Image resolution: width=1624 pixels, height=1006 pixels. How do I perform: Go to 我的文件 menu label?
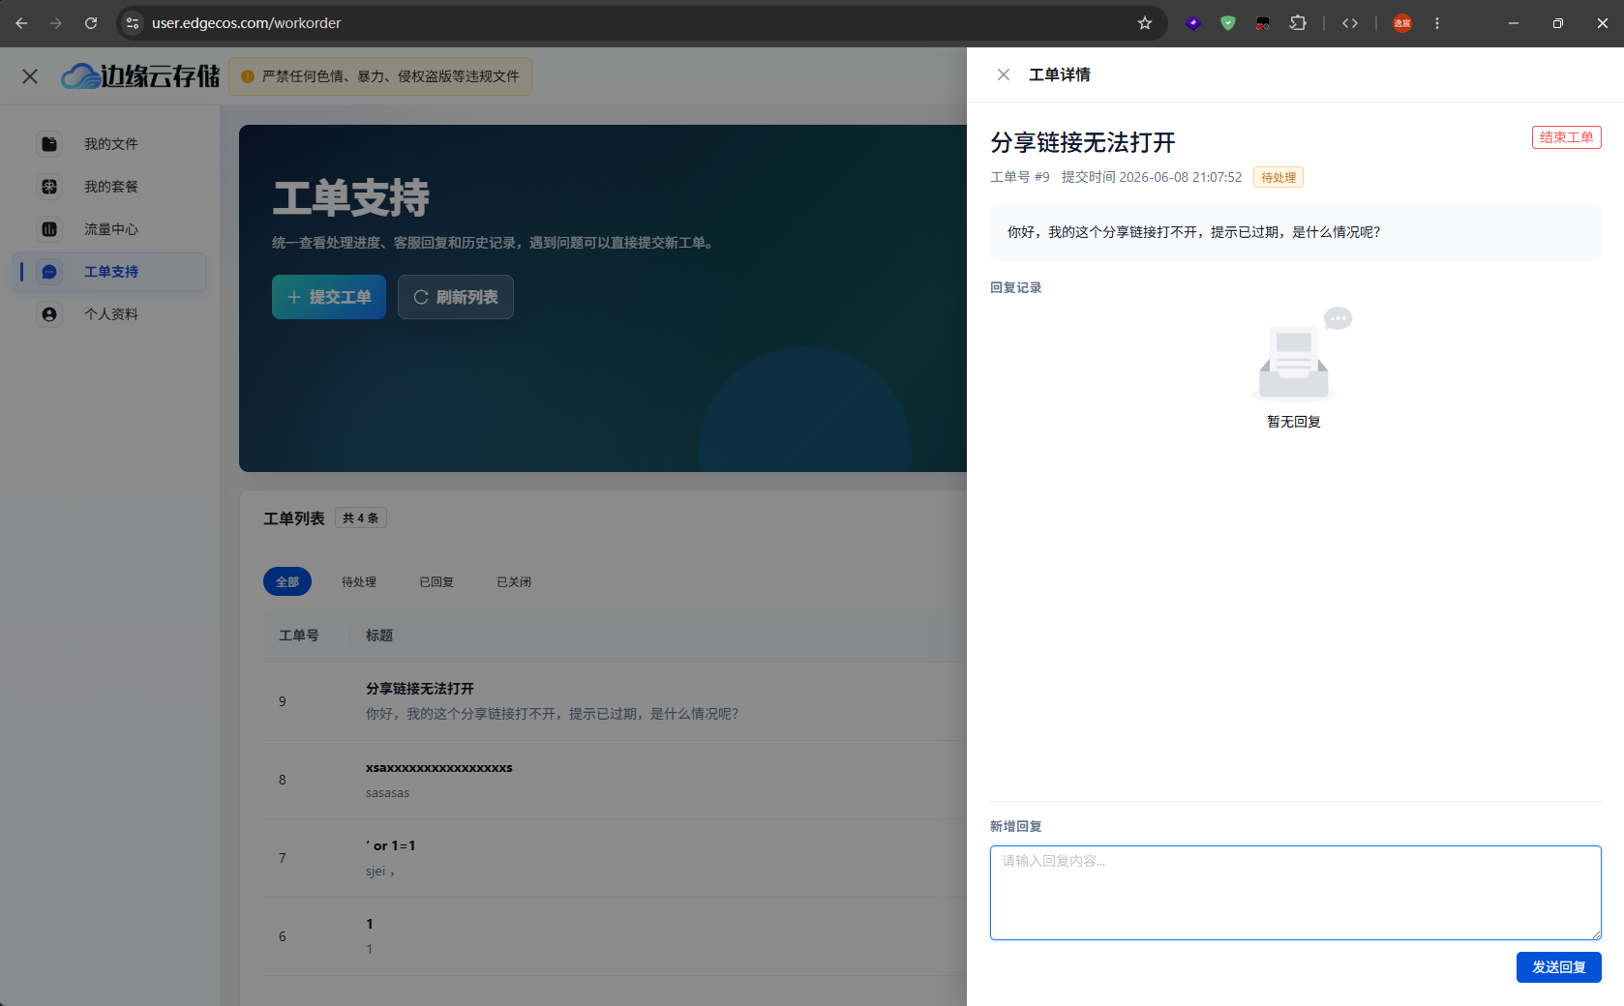click(x=111, y=144)
